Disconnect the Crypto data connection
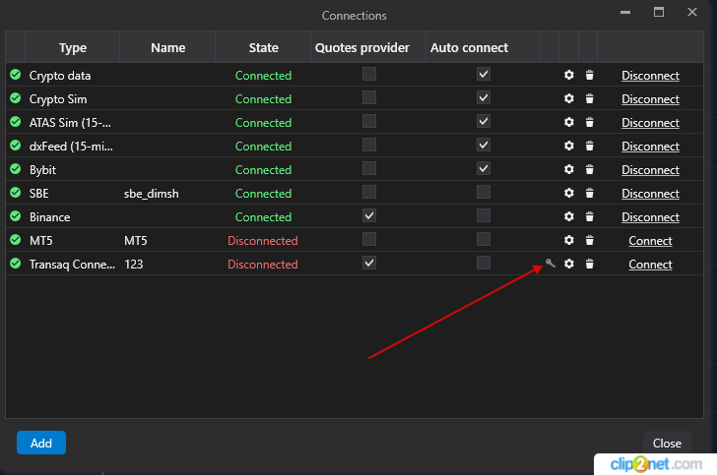This screenshot has height=475, width=717. click(650, 76)
